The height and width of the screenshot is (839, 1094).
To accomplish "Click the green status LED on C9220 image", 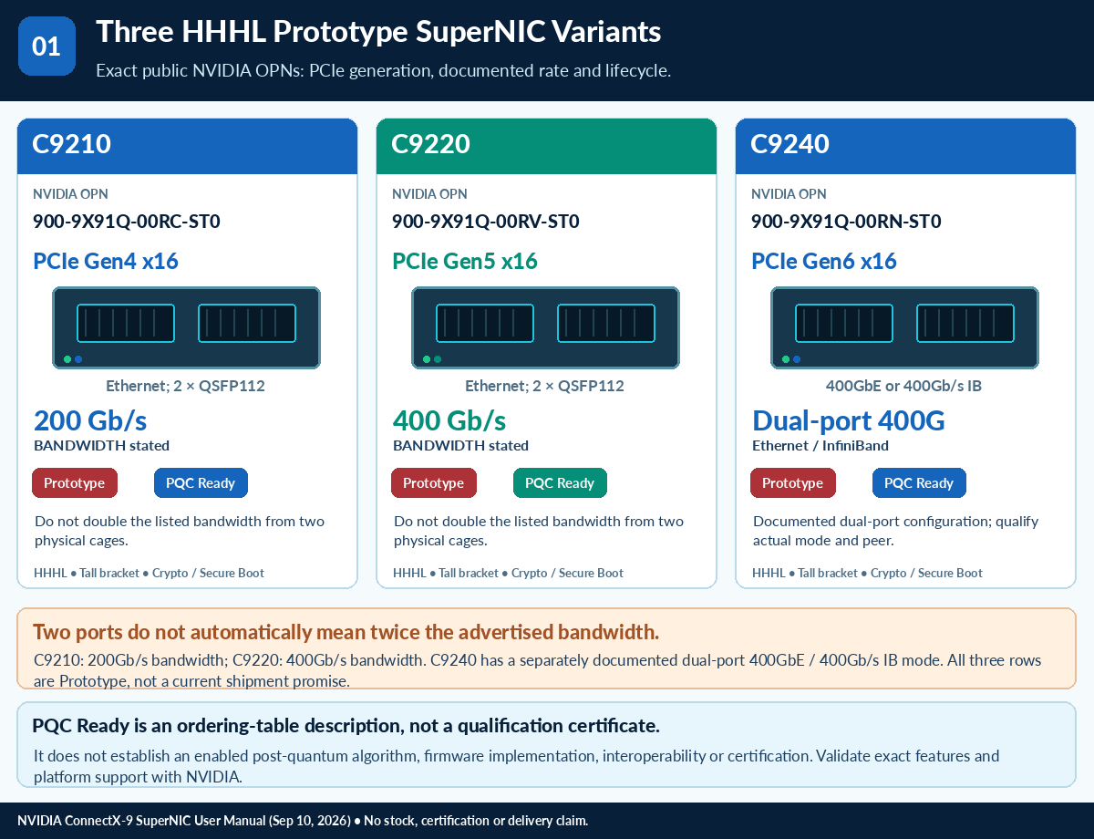I will (427, 359).
